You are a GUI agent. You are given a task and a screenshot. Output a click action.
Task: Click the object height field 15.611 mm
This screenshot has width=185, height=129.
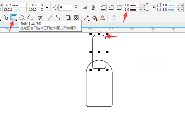(15, 10)
